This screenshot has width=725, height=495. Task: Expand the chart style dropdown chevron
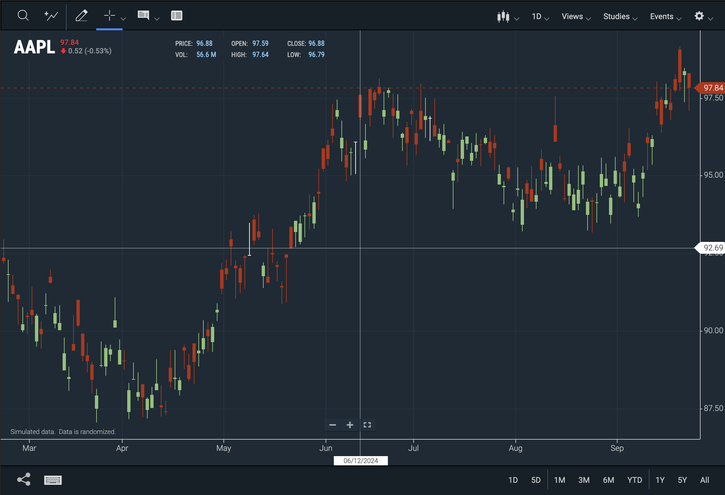pyautogui.click(x=517, y=19)
